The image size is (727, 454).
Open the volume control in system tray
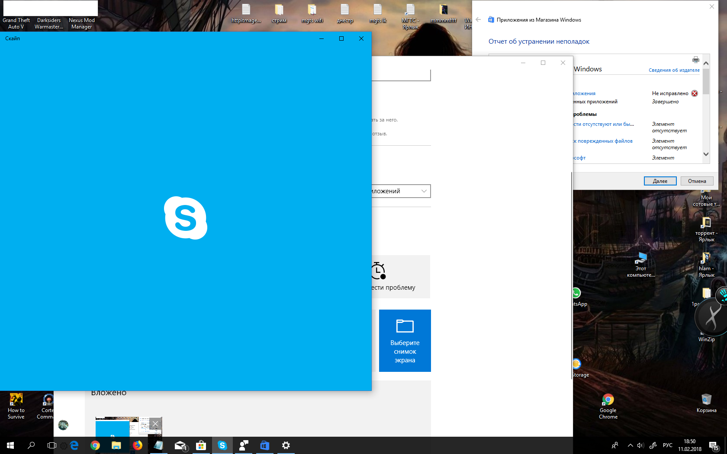[x=640, y=445]
